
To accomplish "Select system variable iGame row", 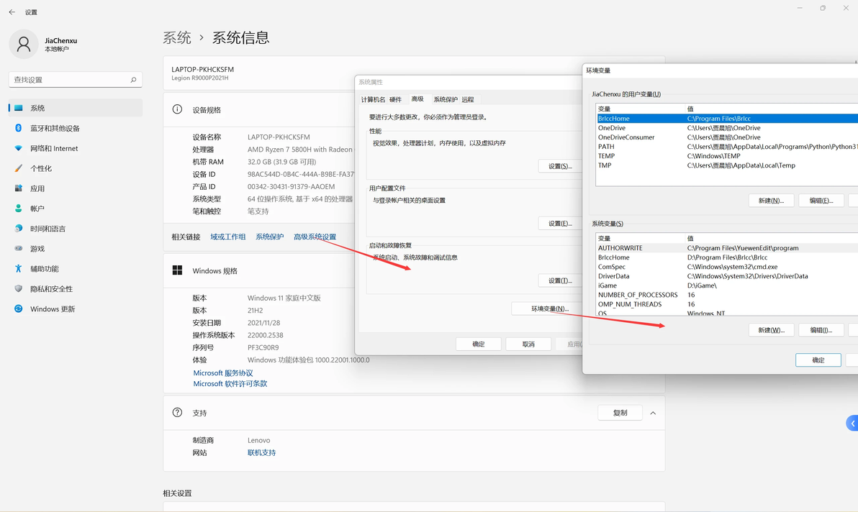I will tap(727, 285).
